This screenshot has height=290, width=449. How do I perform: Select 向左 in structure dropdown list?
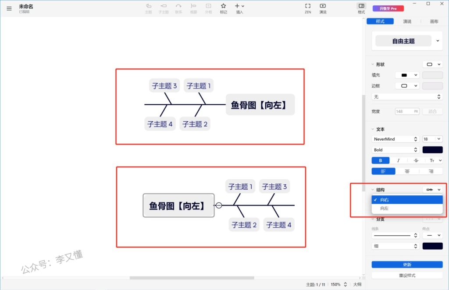pos(385,209)
